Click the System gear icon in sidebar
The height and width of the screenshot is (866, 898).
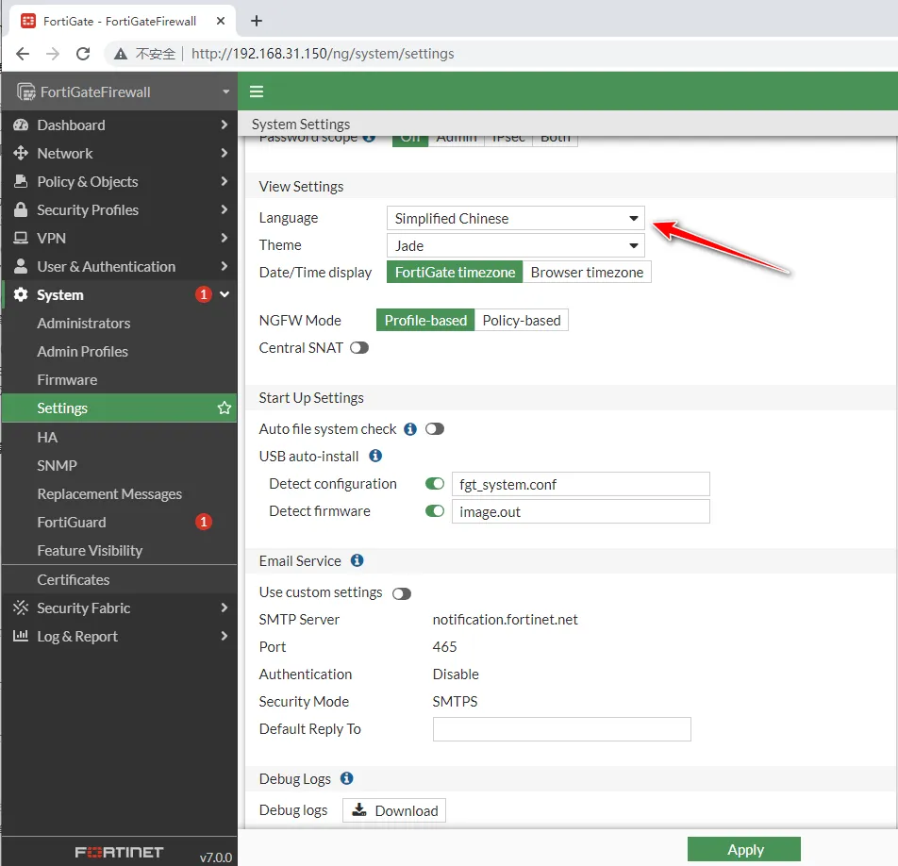21,294
